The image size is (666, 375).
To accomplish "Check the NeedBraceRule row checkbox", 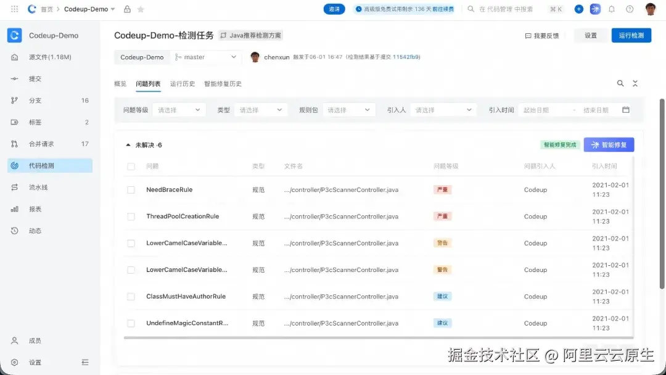I will 131,190.
